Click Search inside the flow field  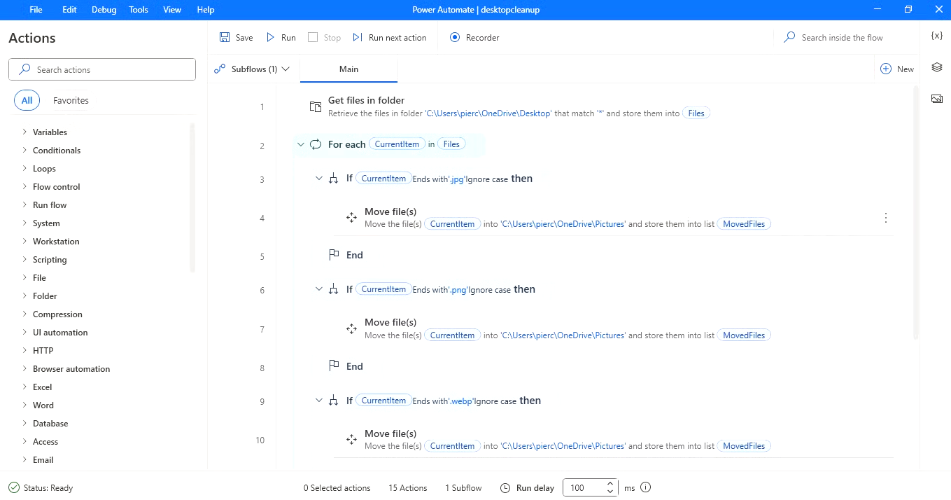(x=842, y=38)
